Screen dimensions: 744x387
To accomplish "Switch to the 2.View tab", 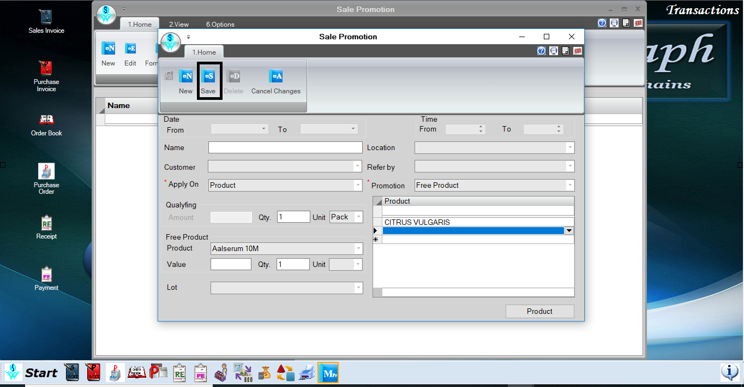I will (178, 24).
